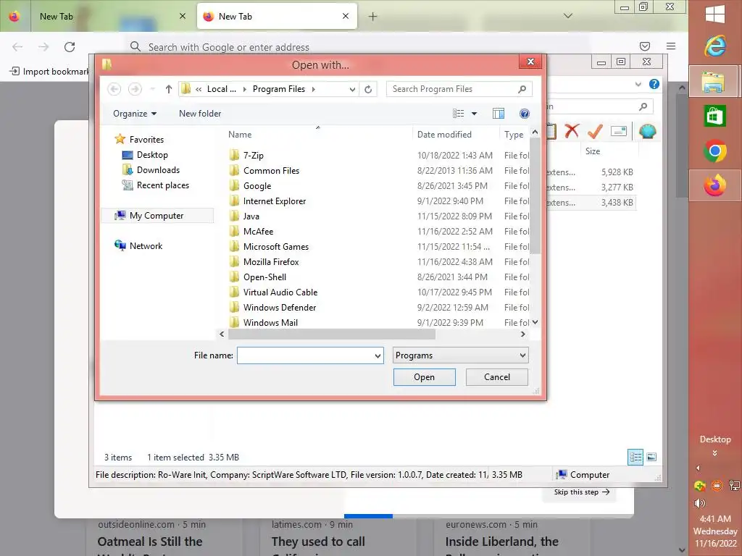The height and width of the screenshot is (556, 742).
Task: Click the volume speaker tray icon
Action: click(x=700, y=503)
